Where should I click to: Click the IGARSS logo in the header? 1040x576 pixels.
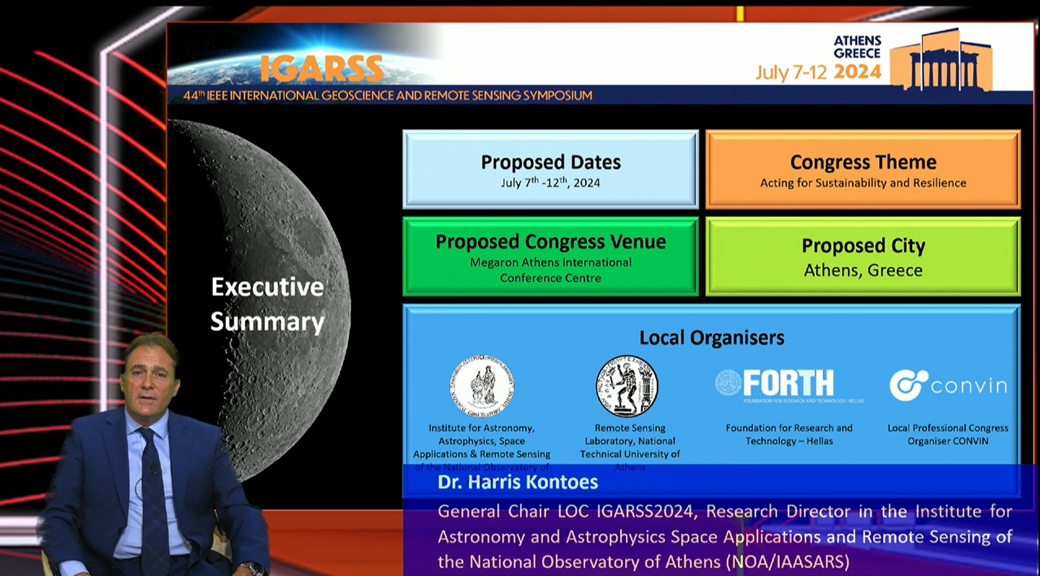point(321,68)
